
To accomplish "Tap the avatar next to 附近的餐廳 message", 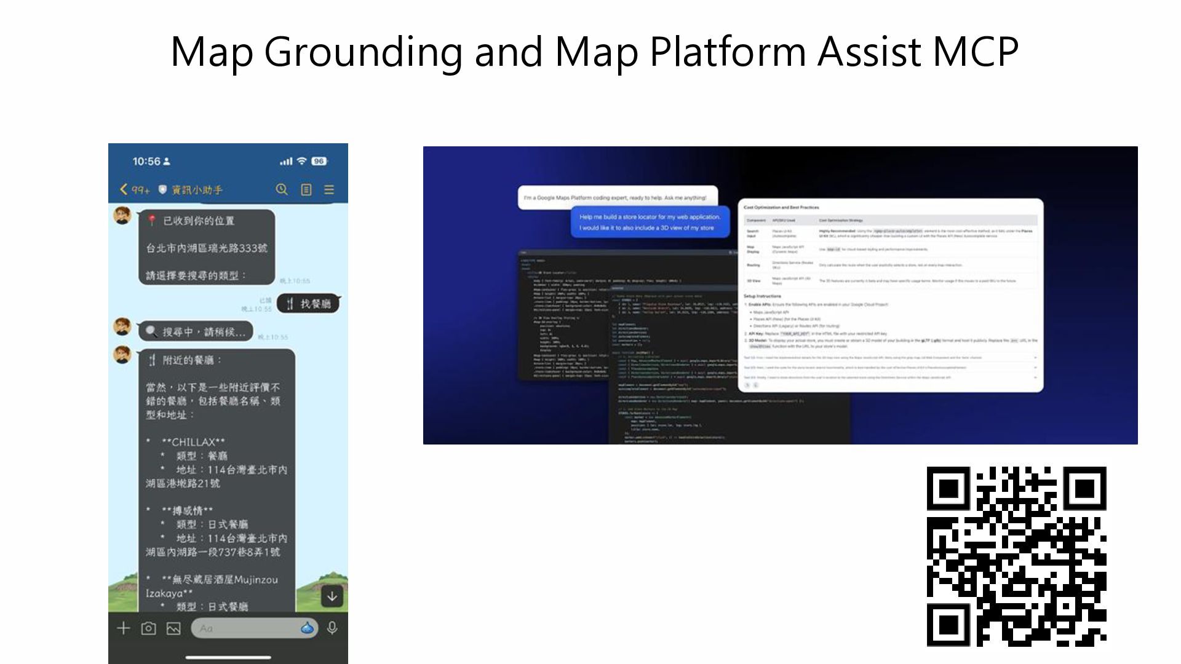I will 122,355.
